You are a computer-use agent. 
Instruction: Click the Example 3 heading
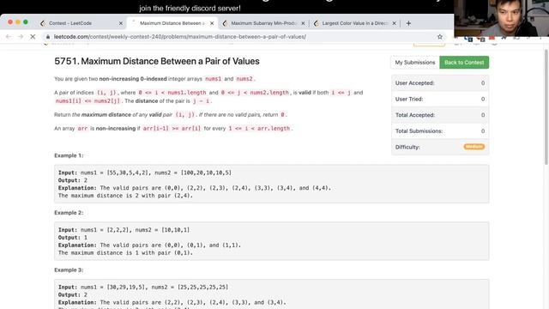pos(69,270)
